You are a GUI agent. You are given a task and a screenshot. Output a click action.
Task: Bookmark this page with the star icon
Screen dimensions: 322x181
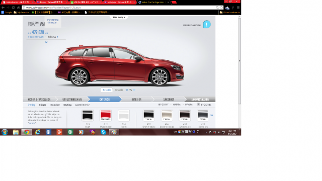tap(221, 8)
